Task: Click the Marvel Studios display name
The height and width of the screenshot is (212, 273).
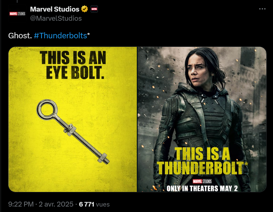Action: [55, 9]
